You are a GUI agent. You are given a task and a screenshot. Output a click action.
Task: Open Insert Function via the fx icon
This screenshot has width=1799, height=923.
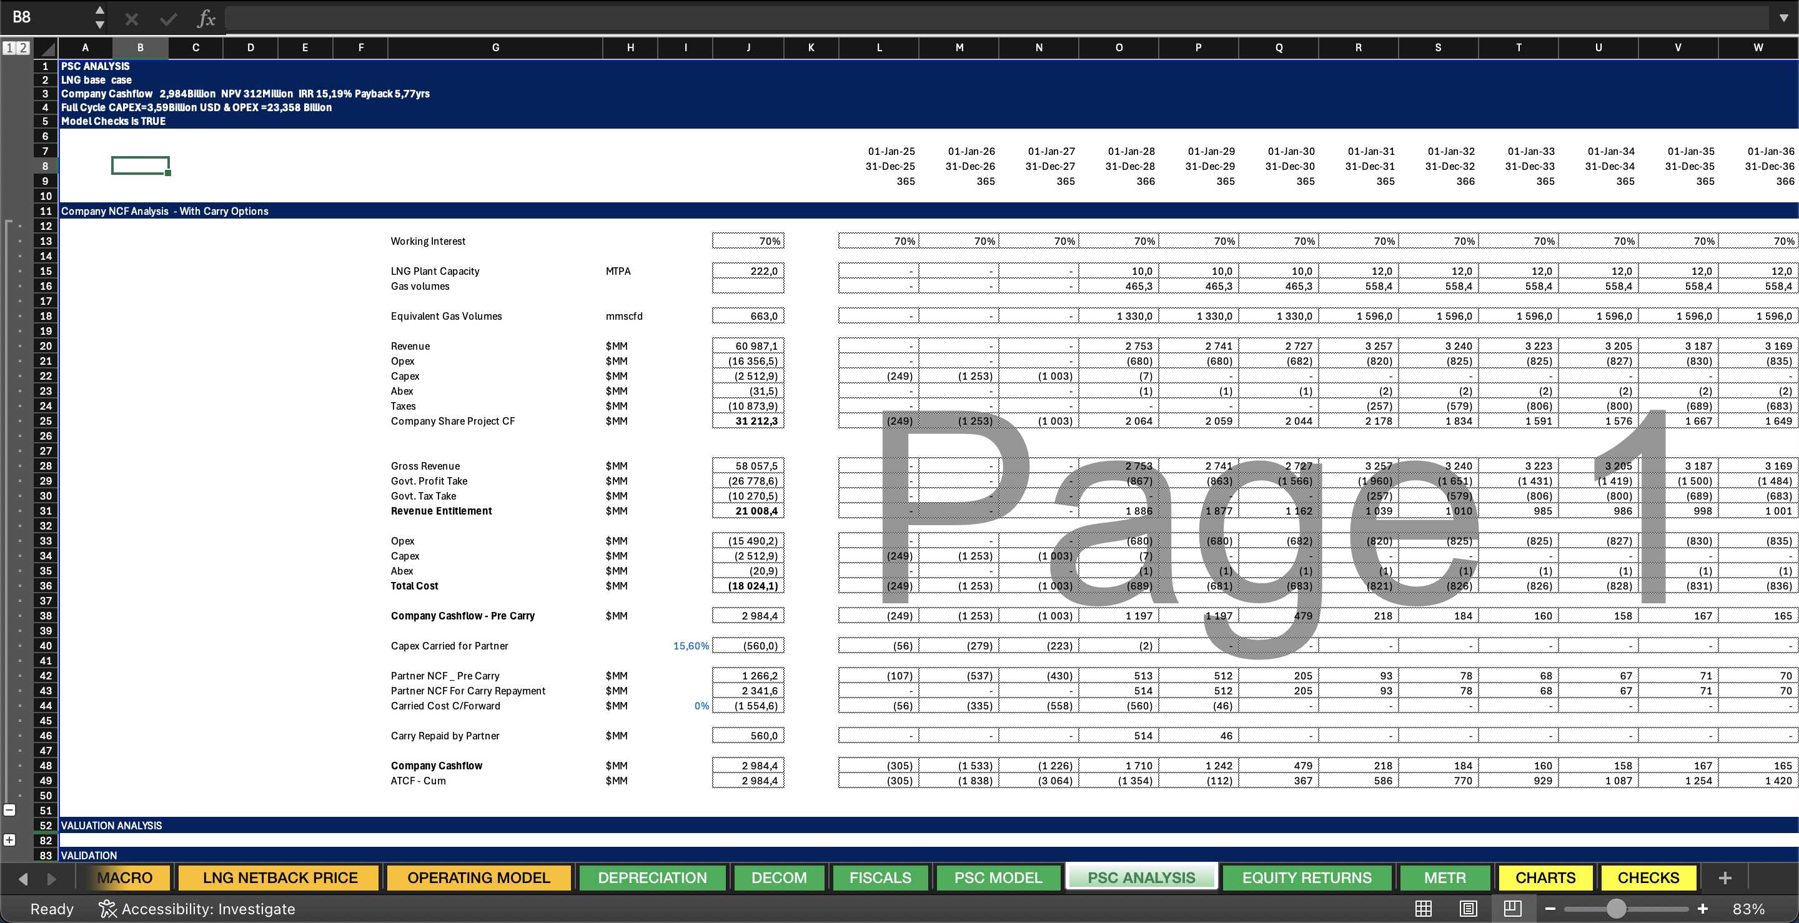pos(206,19)
